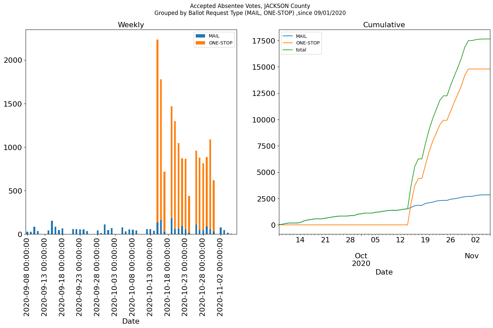Click the date label 2020-10-03 00:00:00
493x328 pixels.
tap(115, 277)
